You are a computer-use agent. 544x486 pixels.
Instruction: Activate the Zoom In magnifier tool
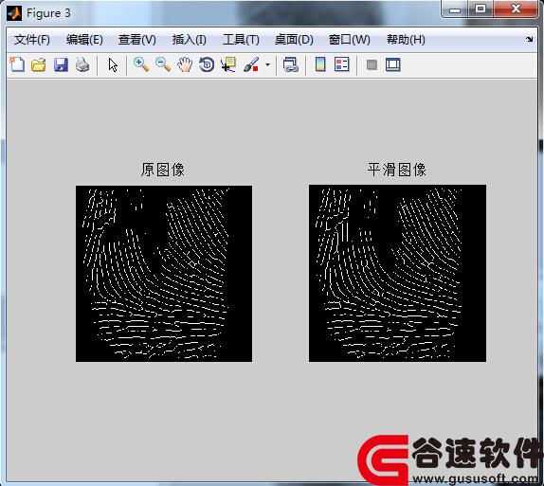(141, 64)
